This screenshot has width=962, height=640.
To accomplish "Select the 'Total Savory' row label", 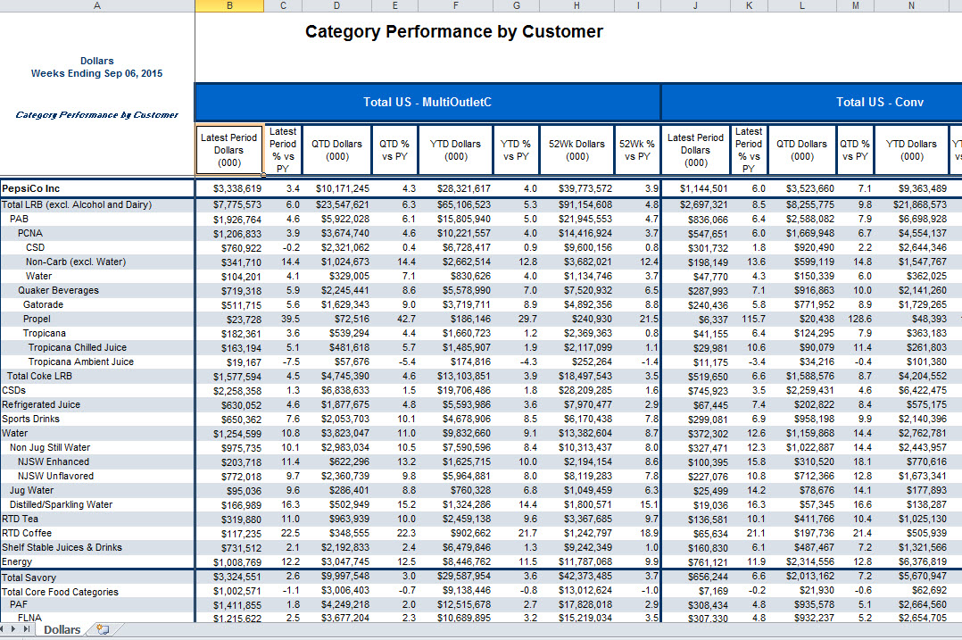I will coord(29,578).
